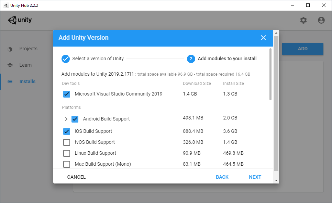332x203 pixels.
Task: Click the Add Unity Version dialog title
Action: (x=84, y=38)
